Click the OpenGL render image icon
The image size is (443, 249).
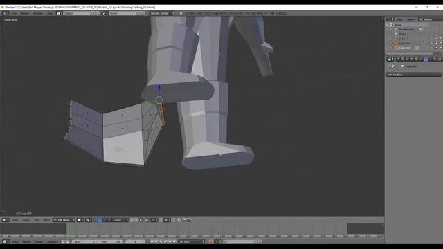tap(185, 220)
